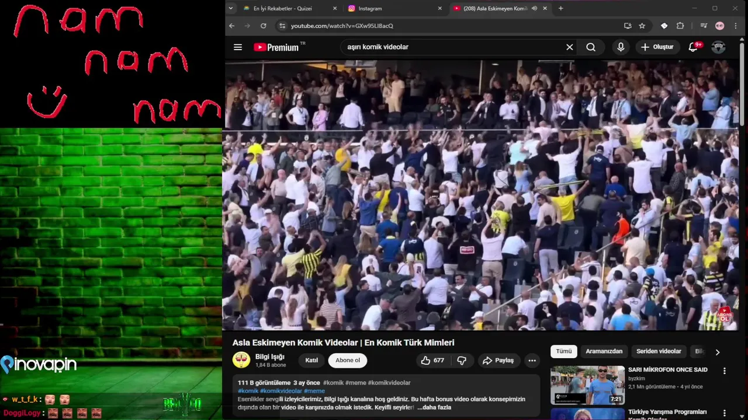This screenshot has width=748, height=420.
Task: Clear the search query with X
Action: 570,47
